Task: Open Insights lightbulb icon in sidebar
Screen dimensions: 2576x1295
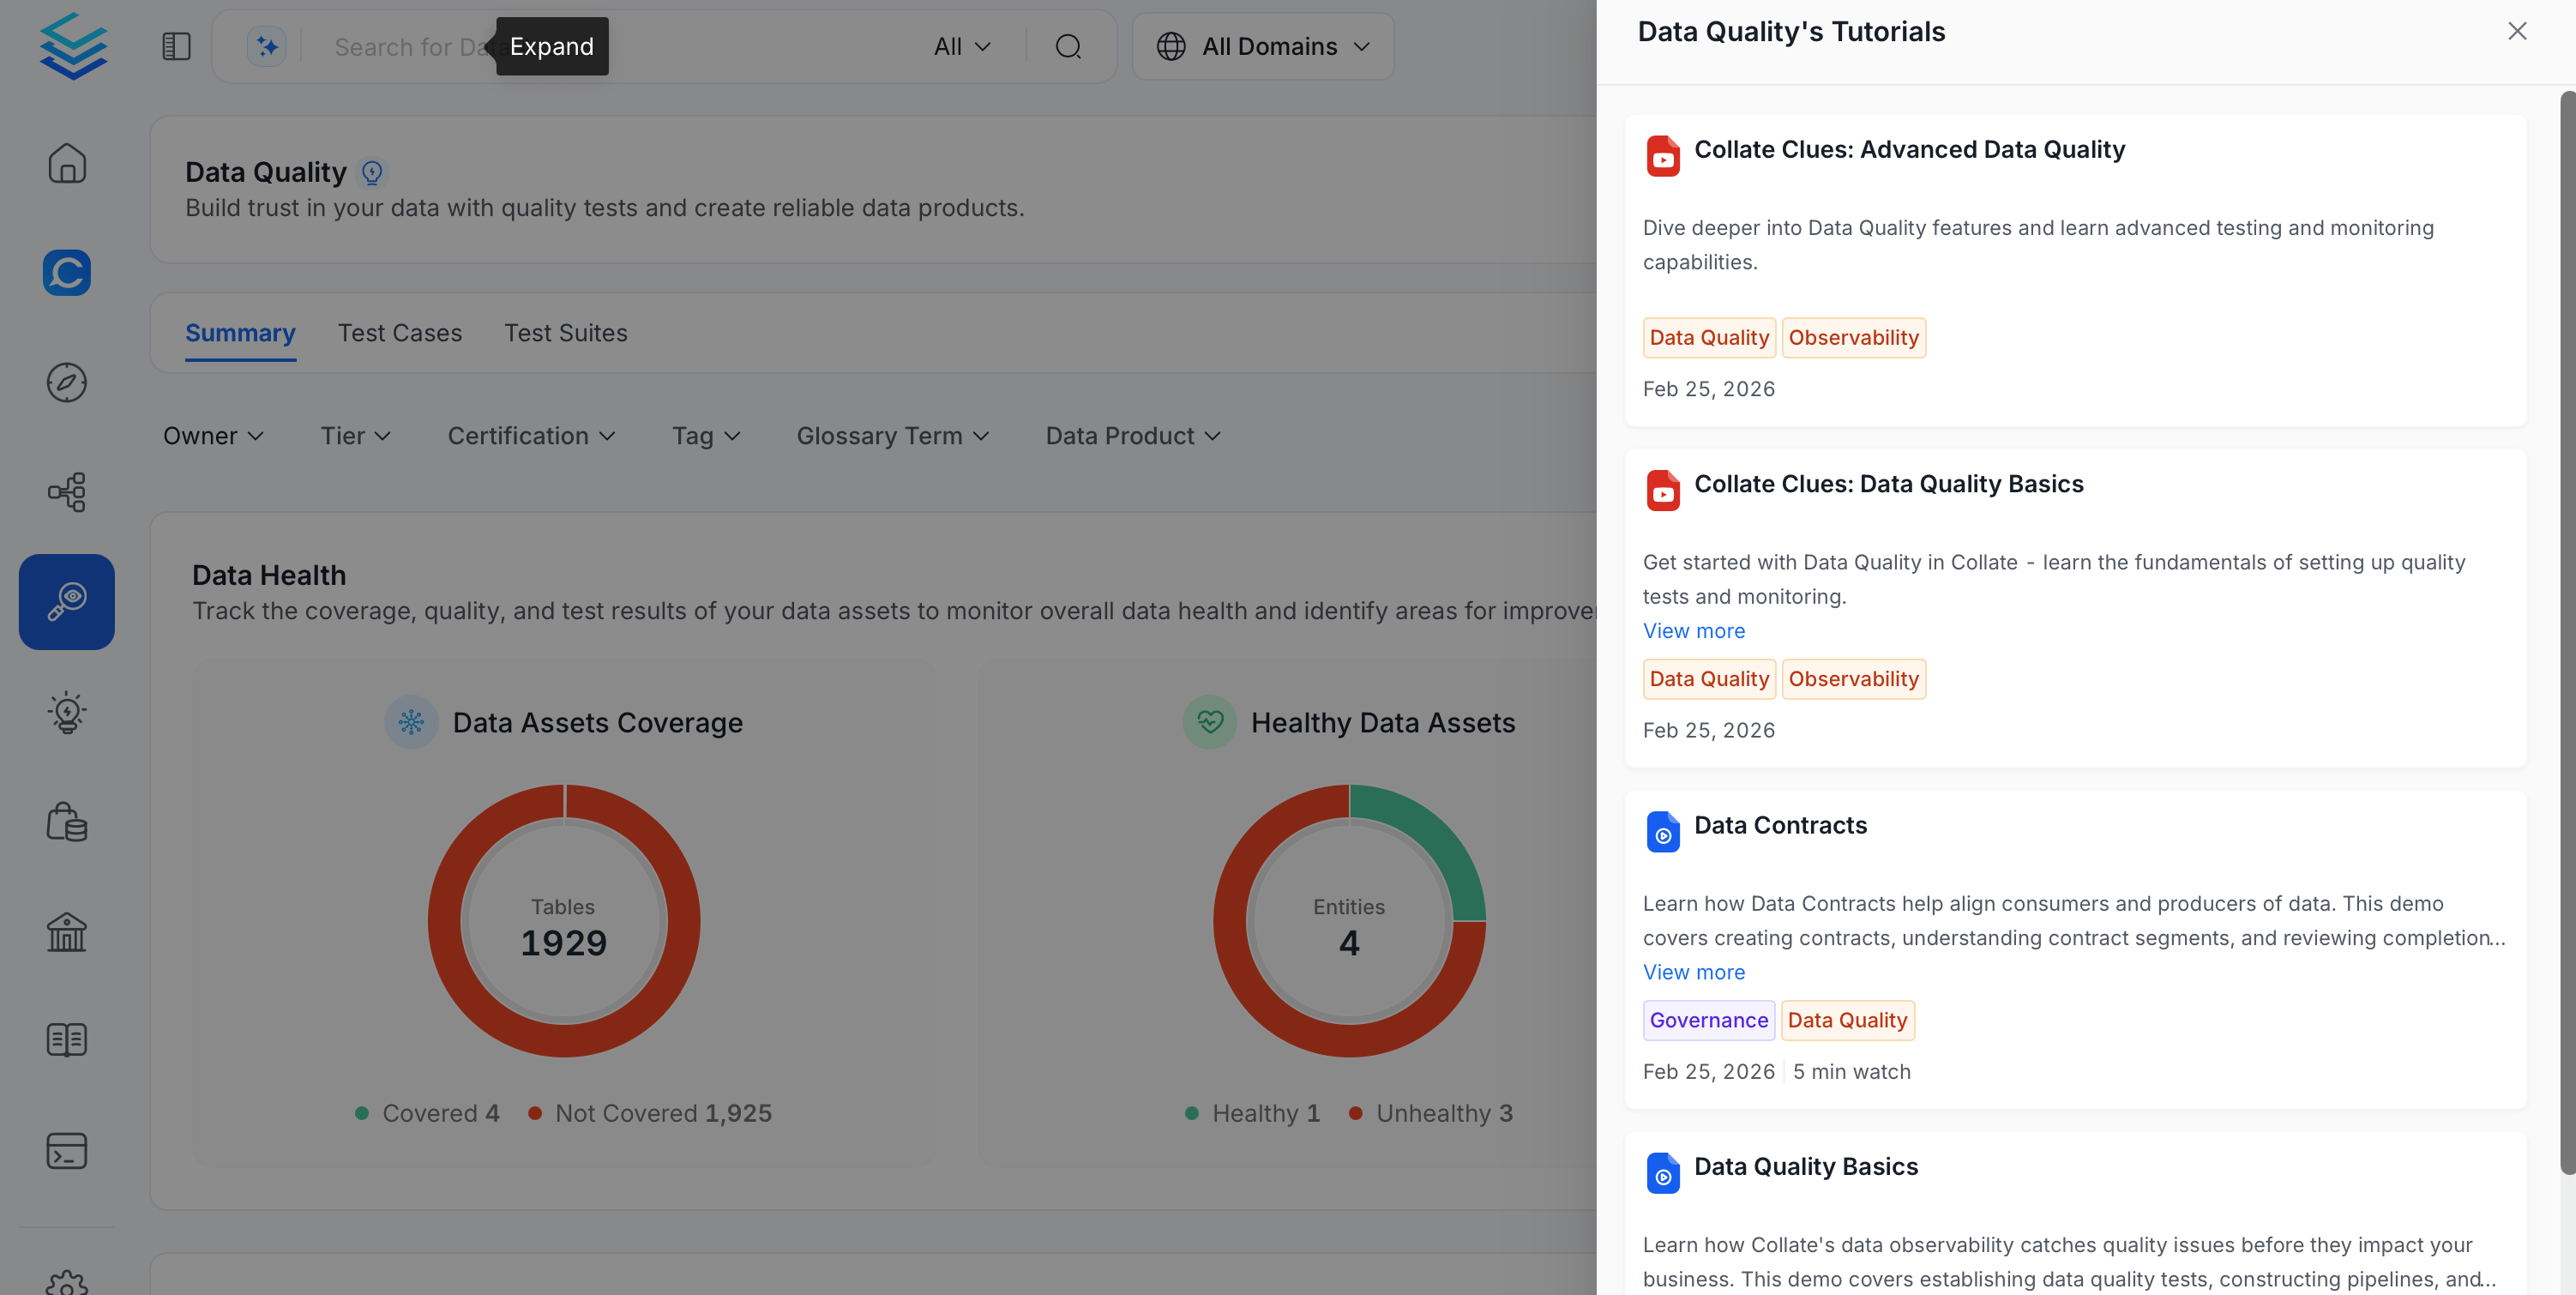Action: pyautogui.click(x=67, y=712)
